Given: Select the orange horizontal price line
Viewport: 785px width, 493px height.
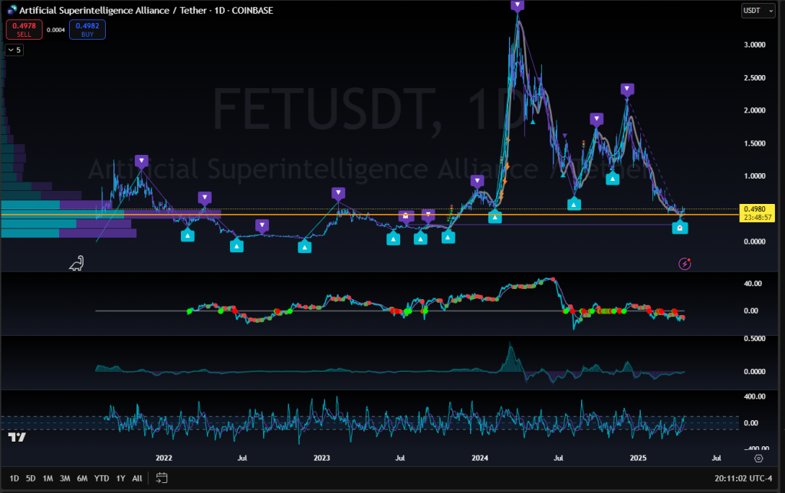Looking at the screenshot, I should point(370,215).
